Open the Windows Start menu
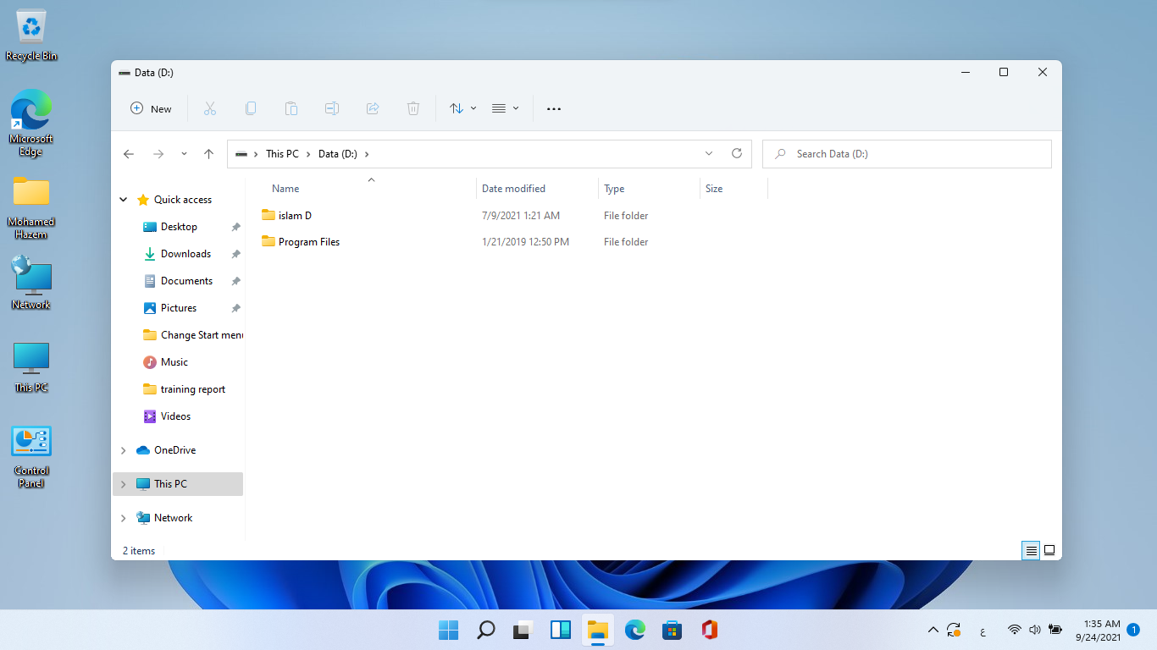The height and width of the screenshot is (650, 1157). pos(449,630)
